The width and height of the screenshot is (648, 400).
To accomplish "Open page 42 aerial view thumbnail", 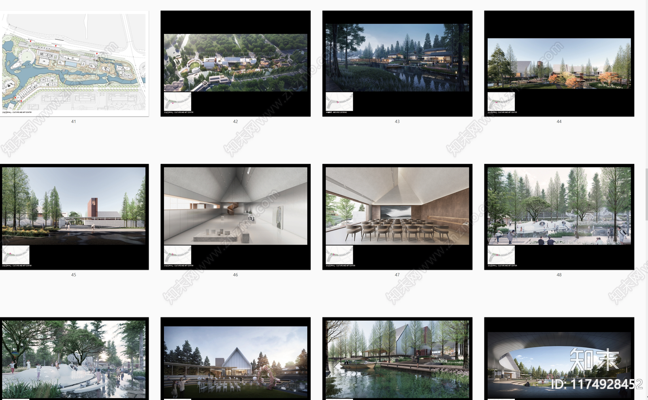I will [235, 64].
